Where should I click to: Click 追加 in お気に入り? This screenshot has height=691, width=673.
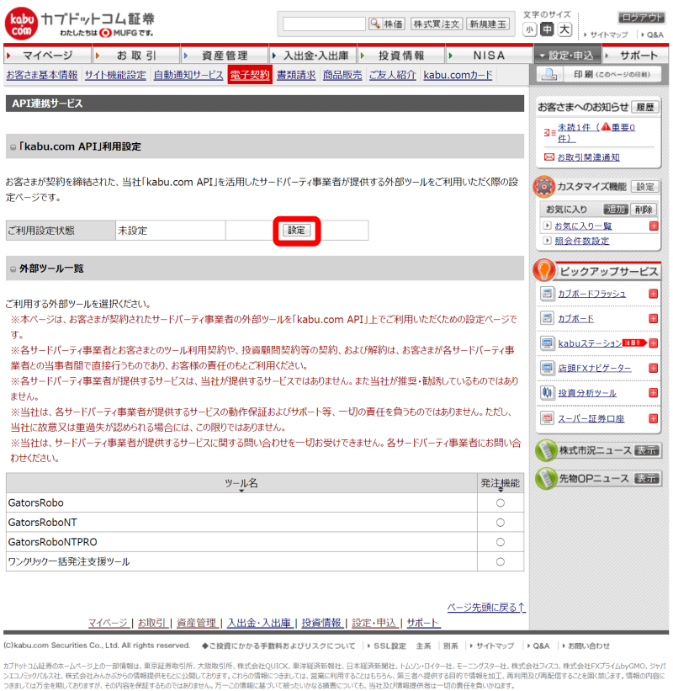(x=615, y=210)
